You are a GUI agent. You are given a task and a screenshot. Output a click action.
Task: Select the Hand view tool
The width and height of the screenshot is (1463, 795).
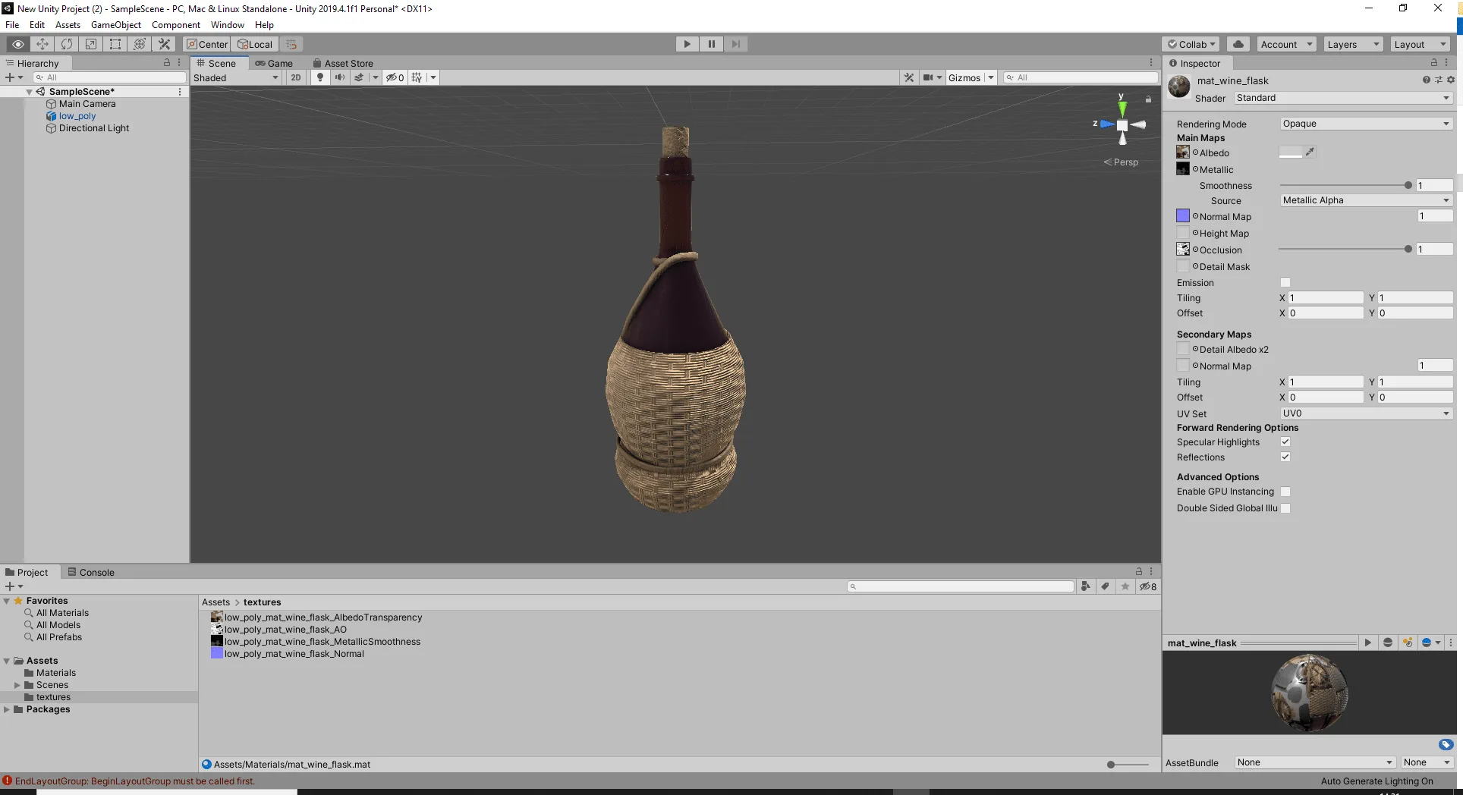(18, 44)
